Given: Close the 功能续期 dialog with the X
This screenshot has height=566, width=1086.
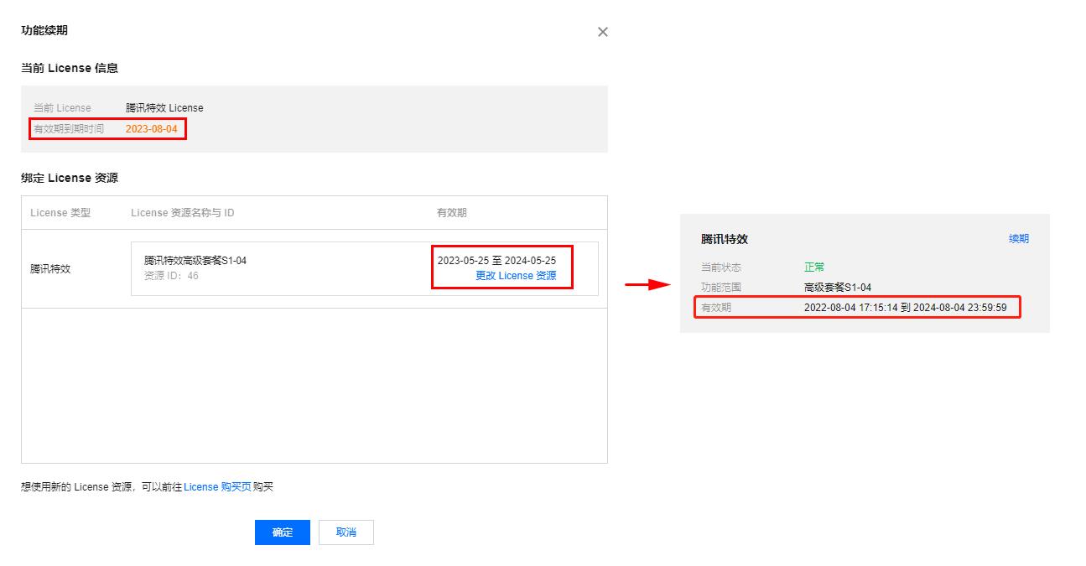Looking at the screenshot, I should [x=602, y=32].
